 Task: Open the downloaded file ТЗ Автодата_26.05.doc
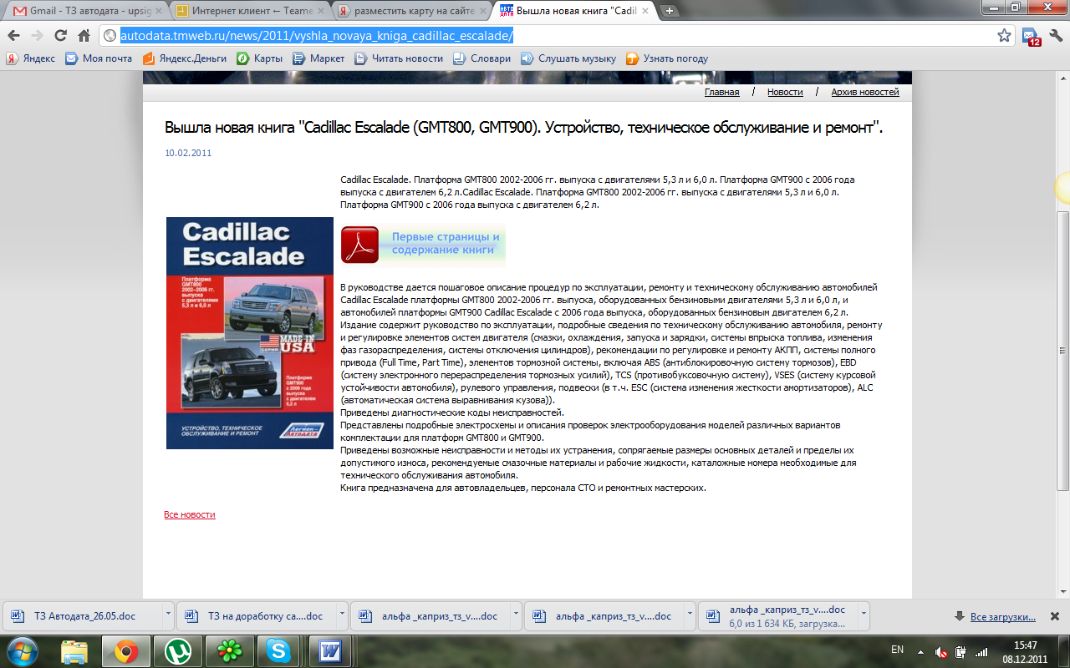click(x=84, y=616)
